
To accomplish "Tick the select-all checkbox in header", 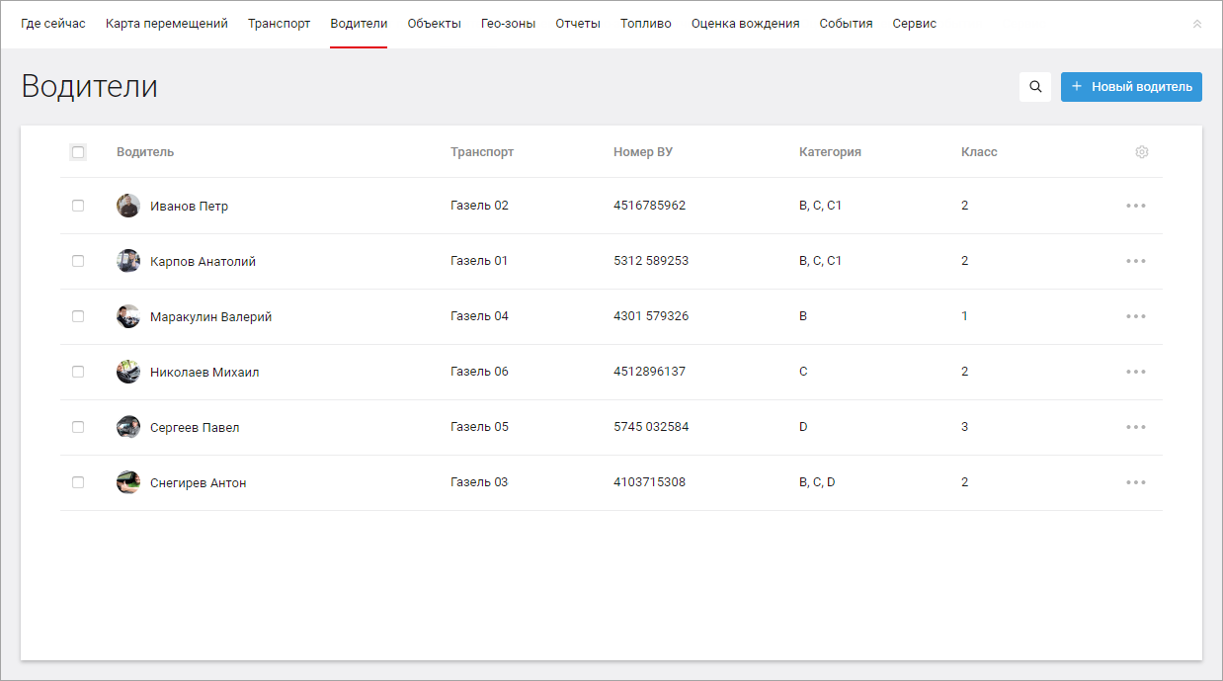I will tap(78, 152).
